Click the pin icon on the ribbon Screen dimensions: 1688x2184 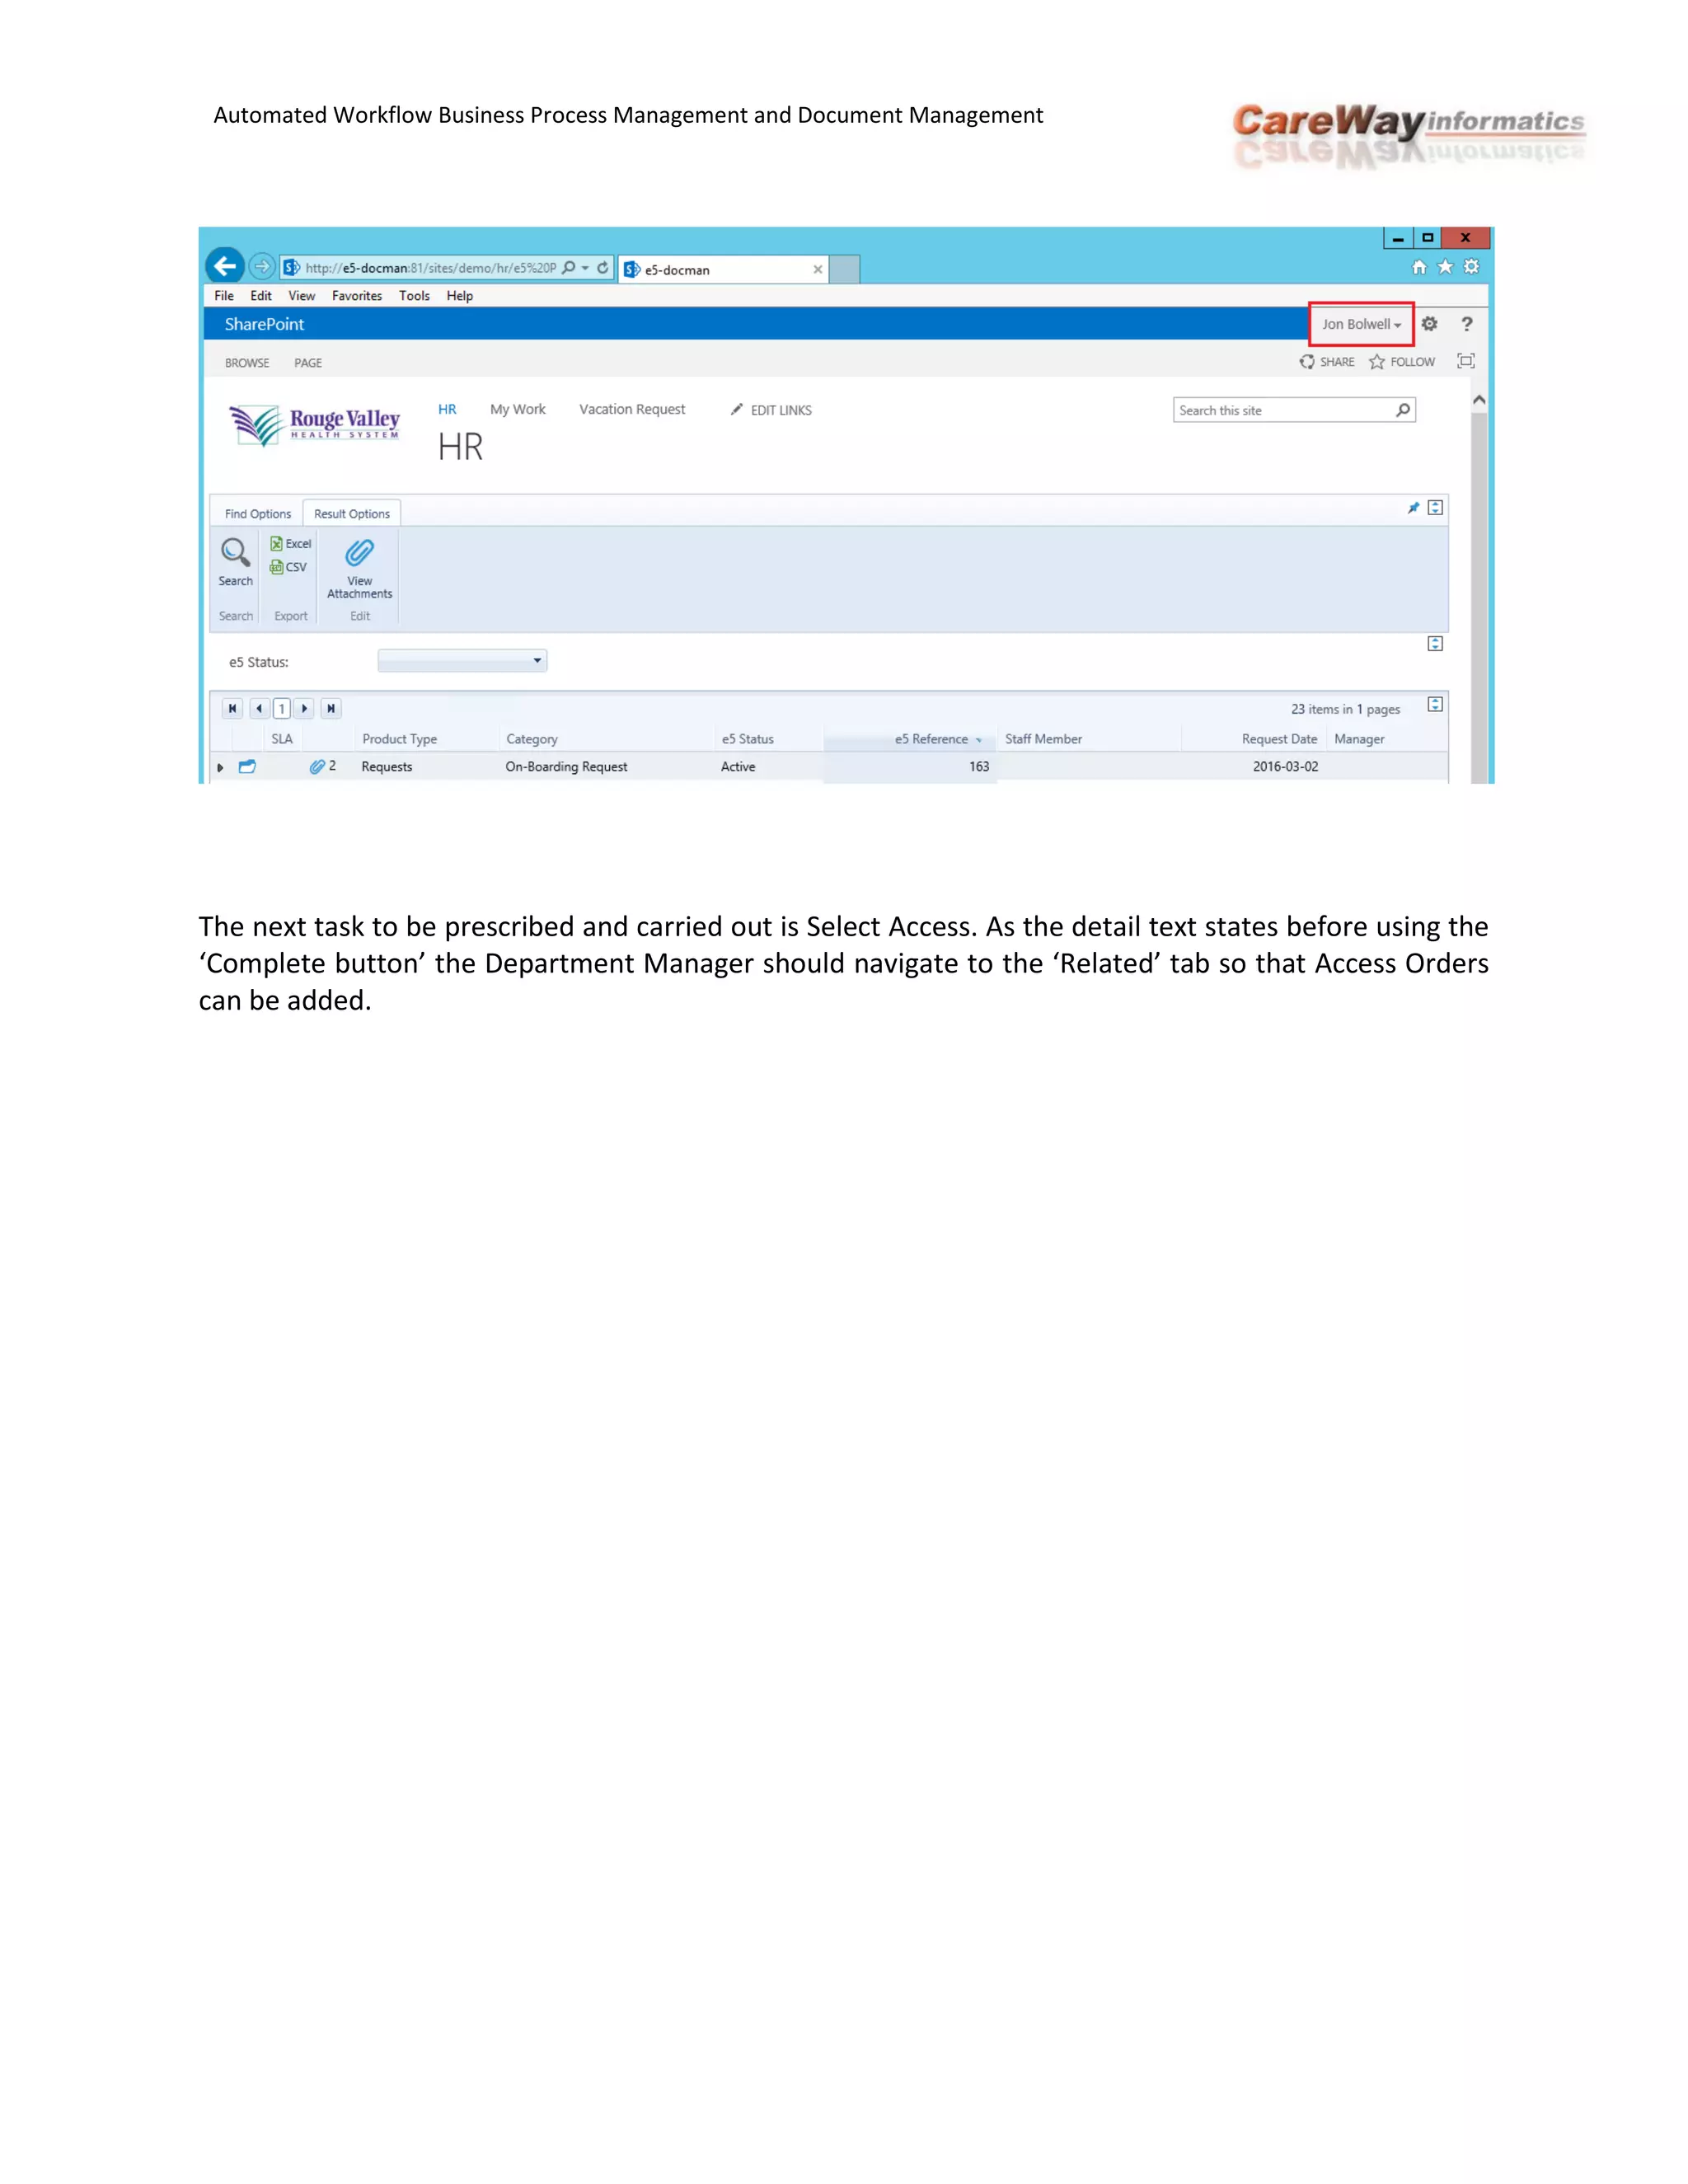[x=1413, y=508]
